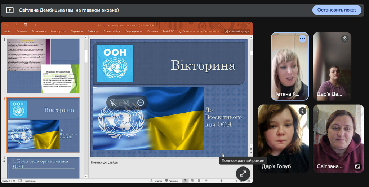Toggle the muted audio icon on the presentation overlay
The height and width of the screenshot is (187, 369).
[126, 103]
